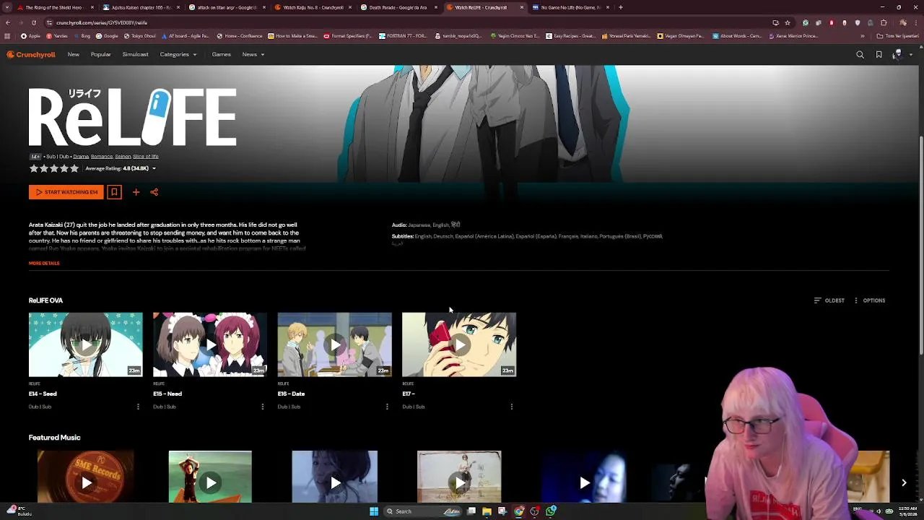Open the search magnifier in Crunchyroll header
The height and width of the screenshot is (520, 924).
[x=860, y=54]
